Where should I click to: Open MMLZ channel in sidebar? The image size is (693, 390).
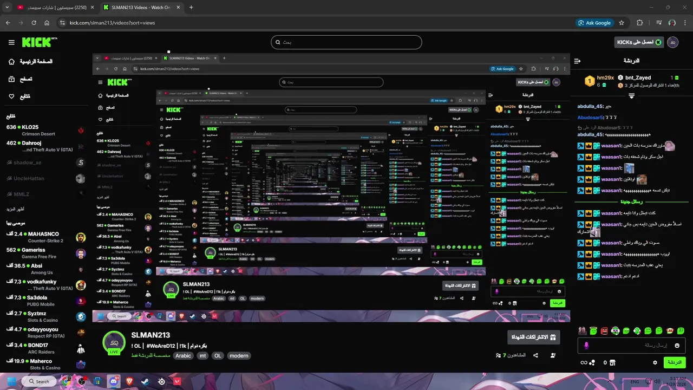point(45,194)
